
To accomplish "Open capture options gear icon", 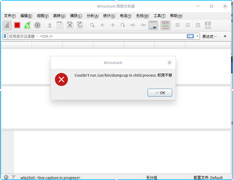I will point(37,25).
